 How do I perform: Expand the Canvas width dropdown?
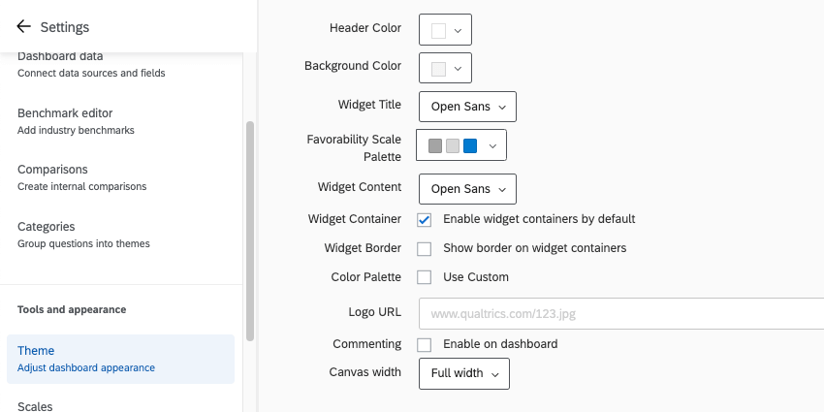463,373
